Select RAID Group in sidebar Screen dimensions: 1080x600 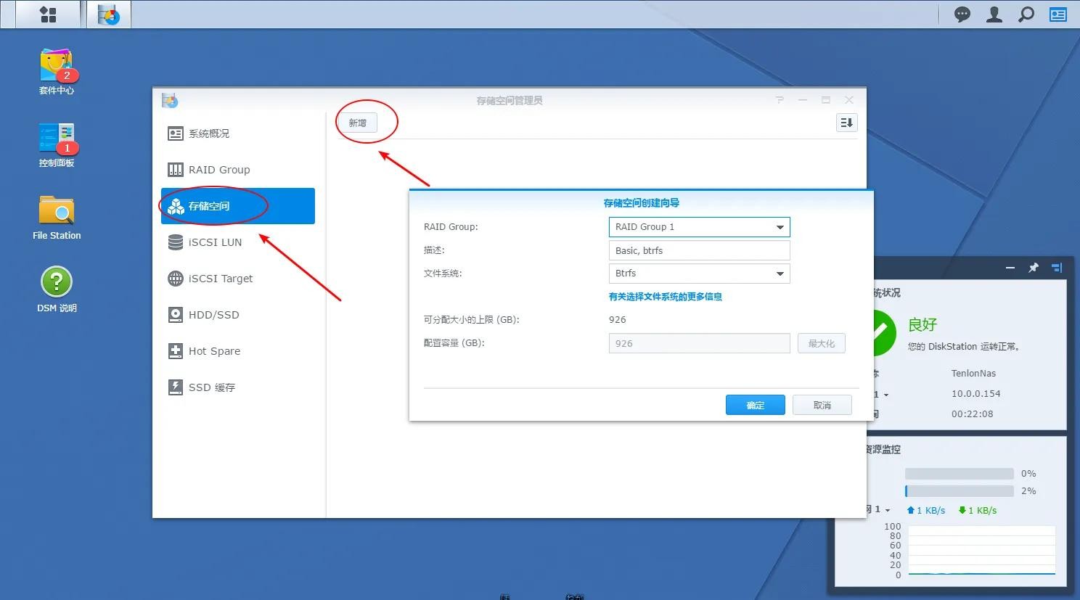218,170
